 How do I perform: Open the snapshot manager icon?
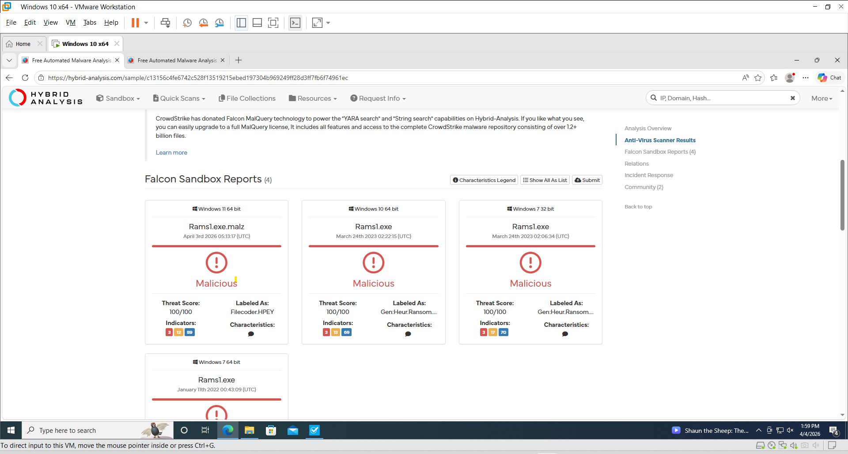click(219, 23)
